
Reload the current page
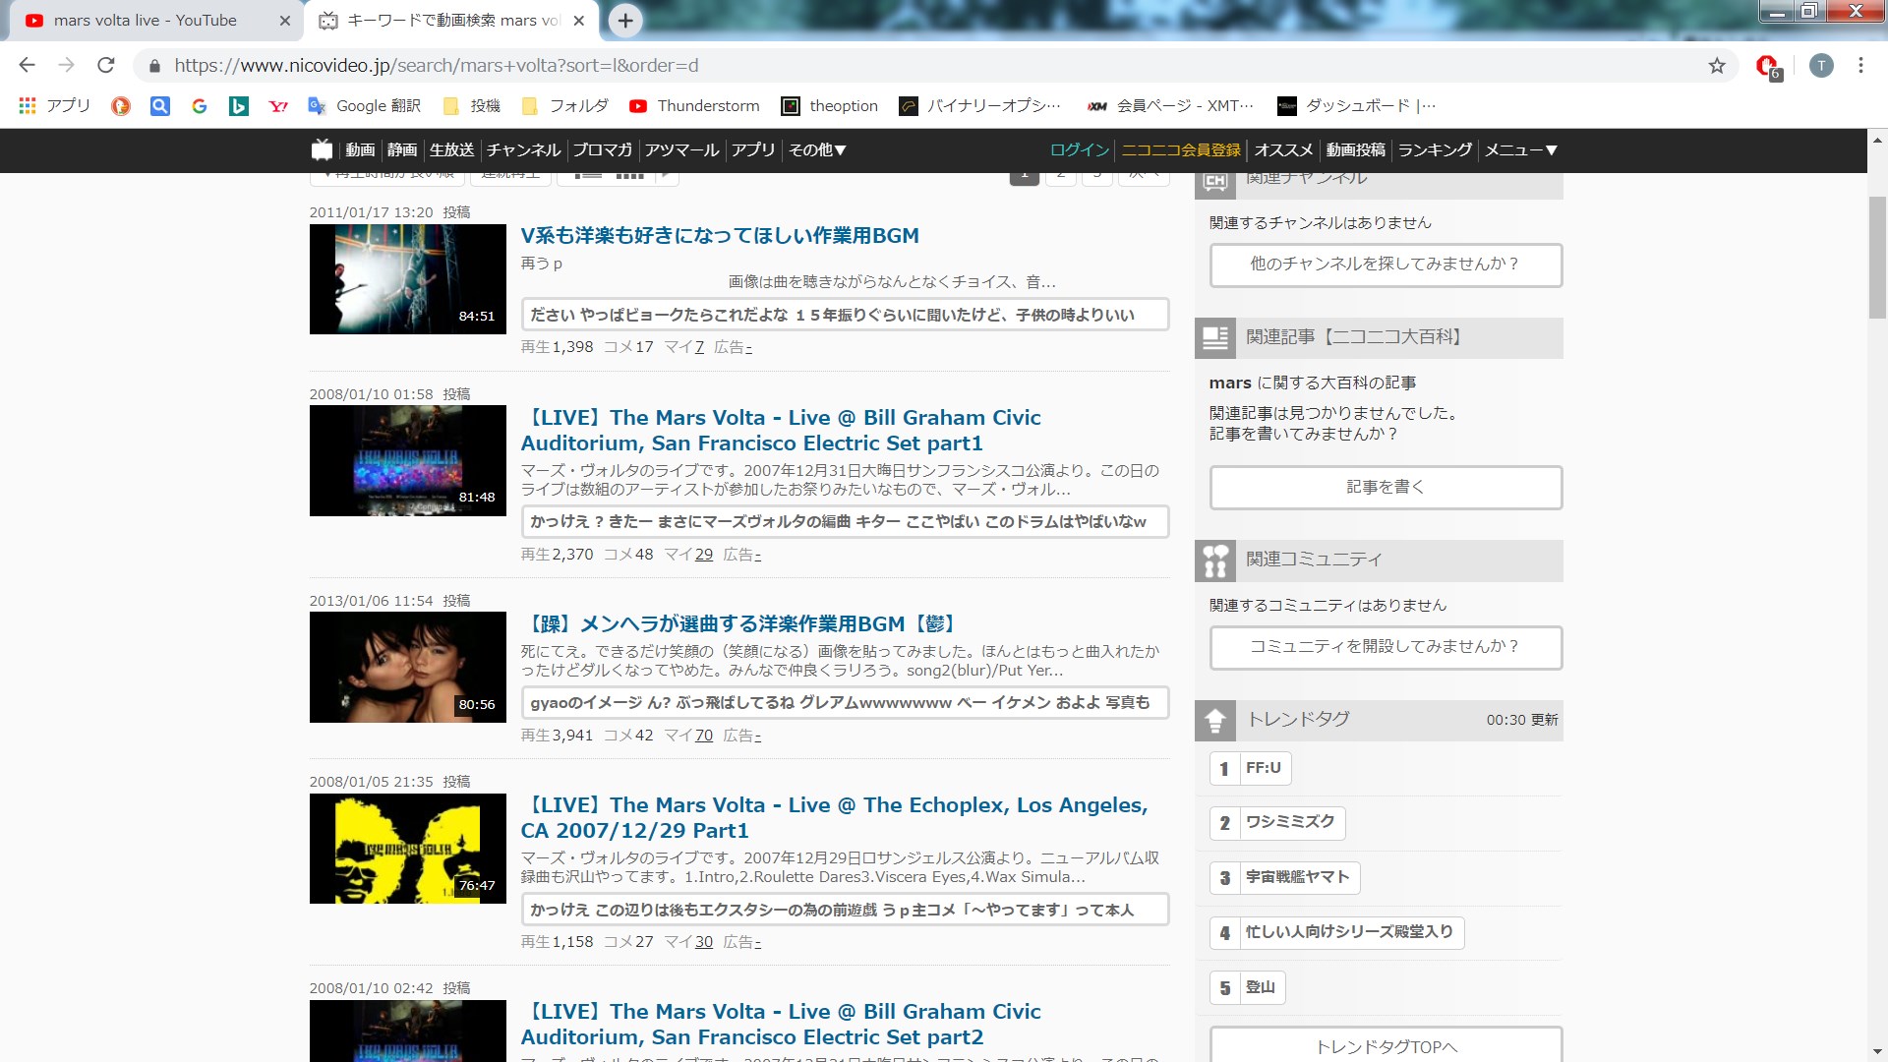tap(106, 65)
